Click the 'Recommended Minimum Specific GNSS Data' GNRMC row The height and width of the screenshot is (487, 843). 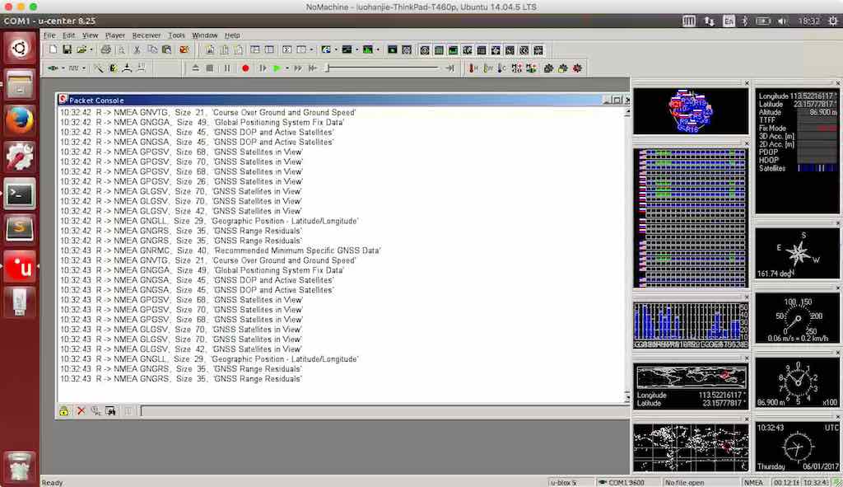click(x=221, y=251)
